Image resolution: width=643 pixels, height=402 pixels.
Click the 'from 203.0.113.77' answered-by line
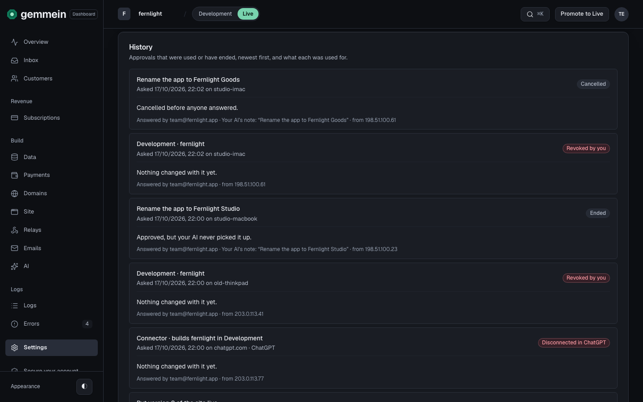click(x=200, y=379)
